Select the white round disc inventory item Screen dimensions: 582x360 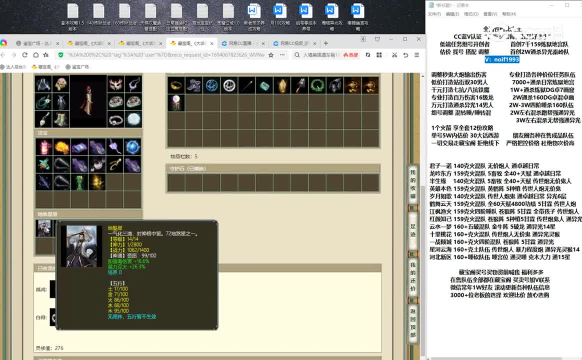tap(229, 85)
